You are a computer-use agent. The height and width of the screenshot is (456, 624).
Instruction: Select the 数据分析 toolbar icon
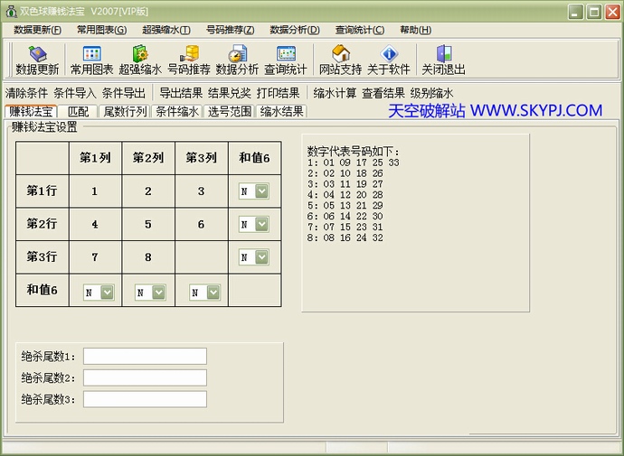237,60
